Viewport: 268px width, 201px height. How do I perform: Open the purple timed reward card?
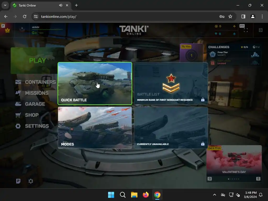click(x=191, y=53)
